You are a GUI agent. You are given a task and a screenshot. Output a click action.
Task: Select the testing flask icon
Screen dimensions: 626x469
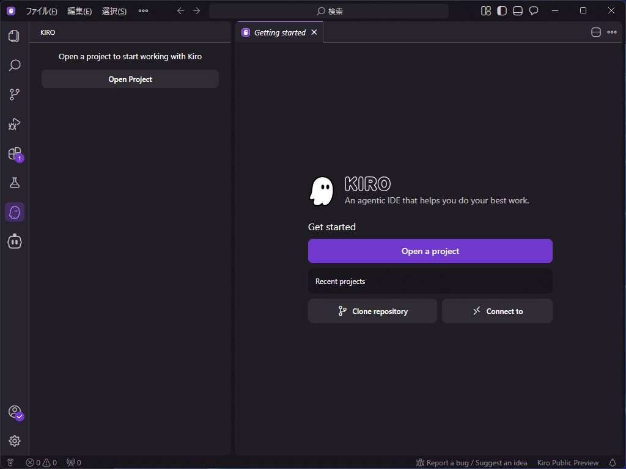pos(15,182)
